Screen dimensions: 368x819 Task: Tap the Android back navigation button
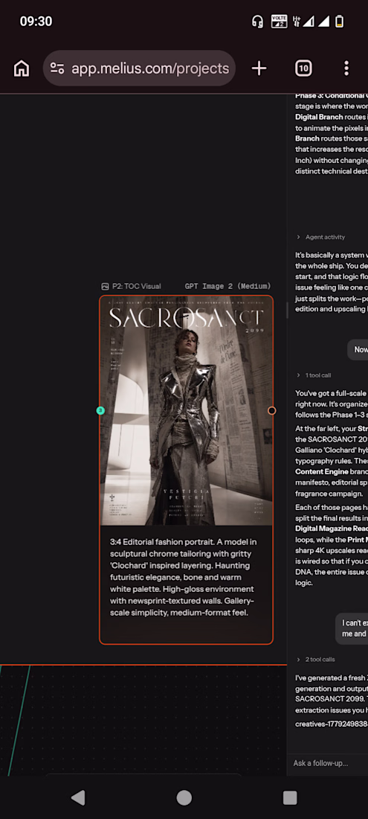pos(78,797)
